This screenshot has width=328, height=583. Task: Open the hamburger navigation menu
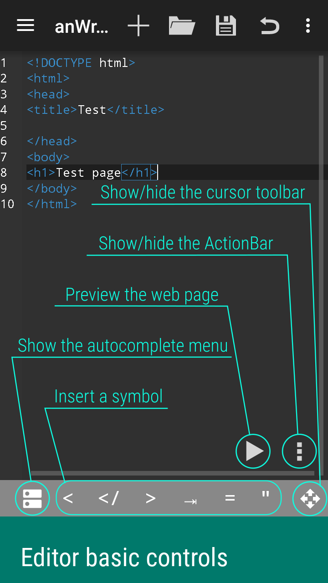(x=26, y=26)
